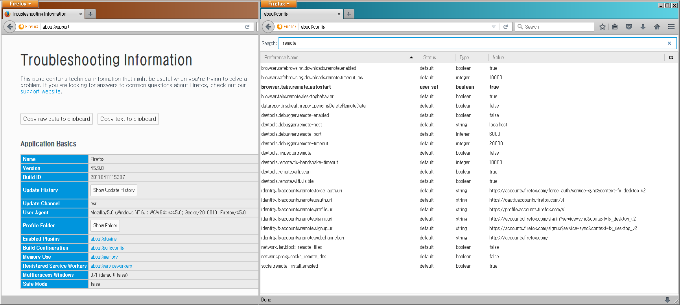Click the about:support URL field
Screen dimensions: 680x305
point(141,27)
